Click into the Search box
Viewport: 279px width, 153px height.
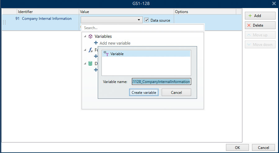[143, 28]
